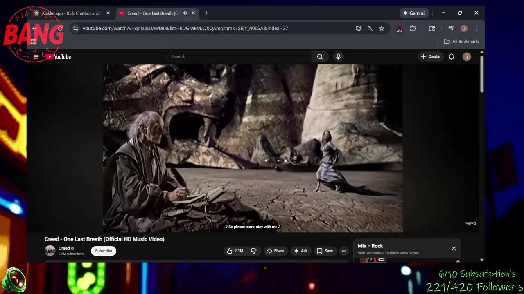524x294 pixels.
Task: Open the tab search side panel icon
Action: tap(432, 28)
